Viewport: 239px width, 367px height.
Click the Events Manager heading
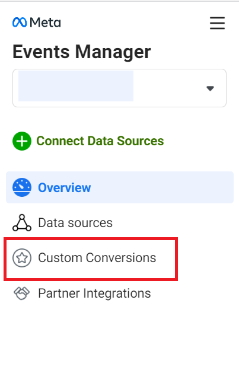tap(82, 52)
